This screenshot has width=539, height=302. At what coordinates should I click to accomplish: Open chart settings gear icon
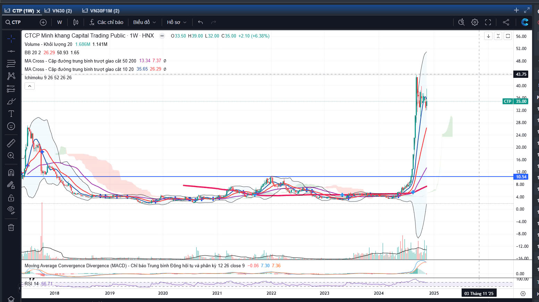tap(475, 22)
